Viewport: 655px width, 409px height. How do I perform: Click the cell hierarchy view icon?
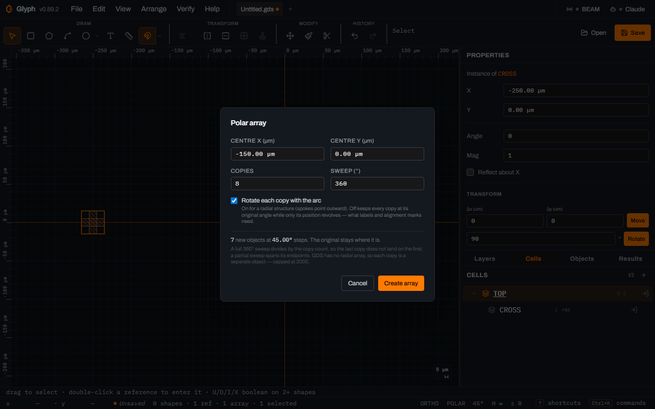(x=631, y=275)
